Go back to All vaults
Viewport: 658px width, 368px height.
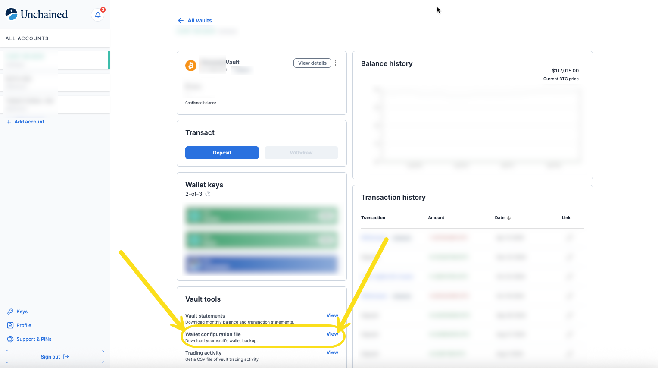pyautogui.click(x=195, y=20)
